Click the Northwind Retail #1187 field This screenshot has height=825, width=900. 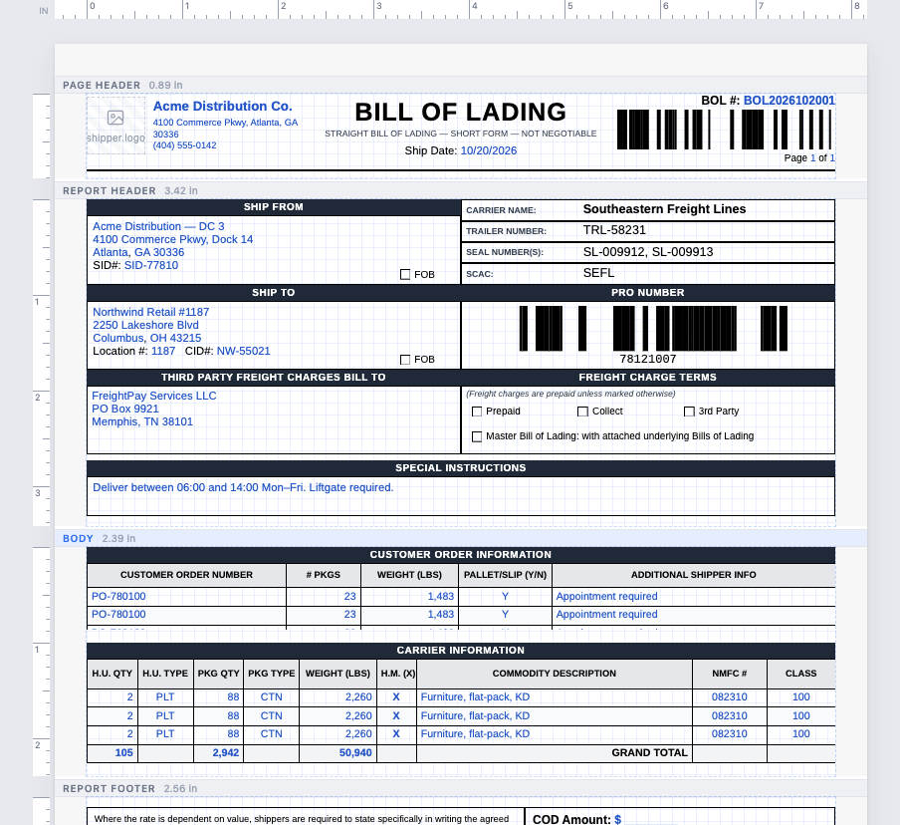(x=151, y=312)
